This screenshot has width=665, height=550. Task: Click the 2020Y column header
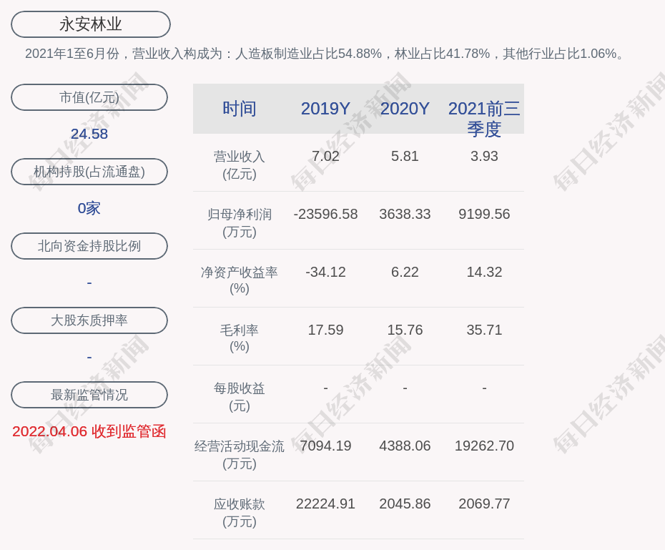[x=405, y=109]
